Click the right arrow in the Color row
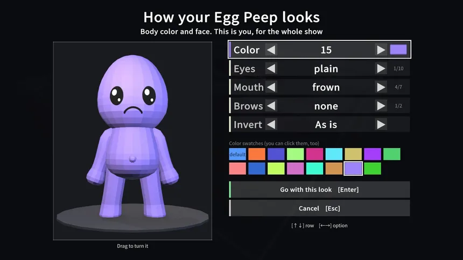463x260 pixels. pyautogui.click(x=381, y=50)
